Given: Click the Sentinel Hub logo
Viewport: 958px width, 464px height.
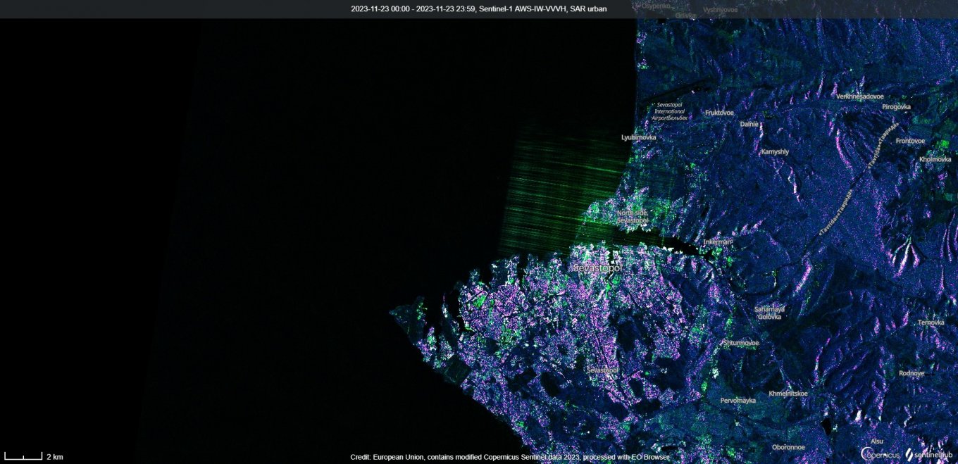Looking at the screenshot, I should [x=930, y=455].
